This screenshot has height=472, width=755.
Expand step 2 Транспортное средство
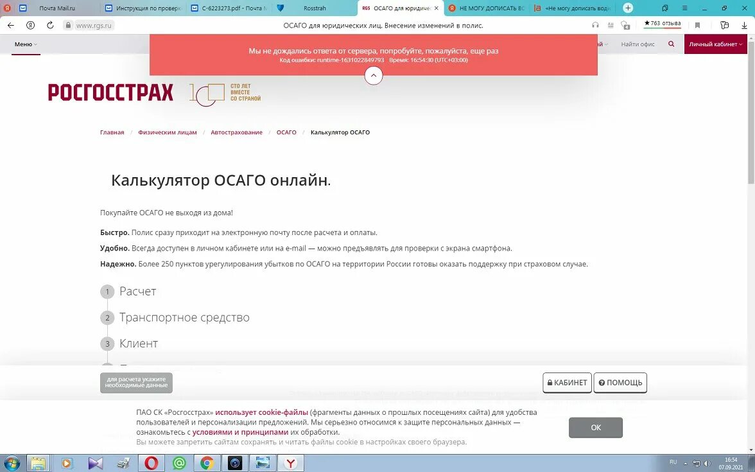(x=175, y=317)
